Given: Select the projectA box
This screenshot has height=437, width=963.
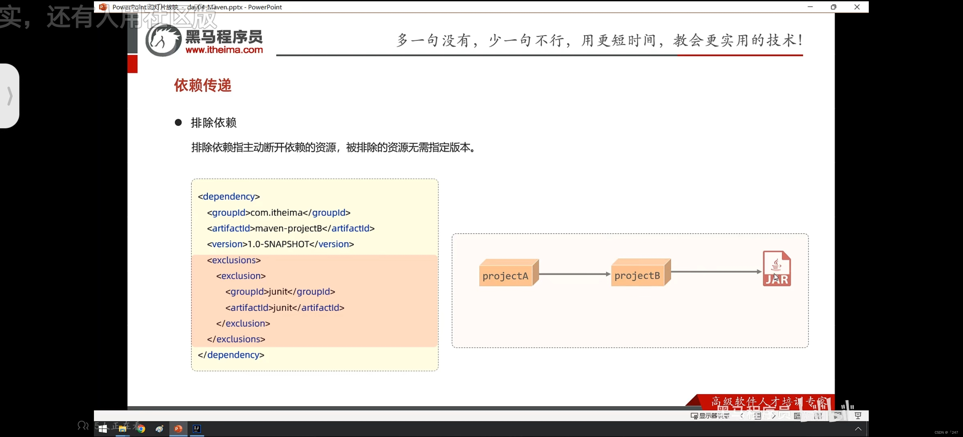Looking at the screenshot, I should 509,273.
